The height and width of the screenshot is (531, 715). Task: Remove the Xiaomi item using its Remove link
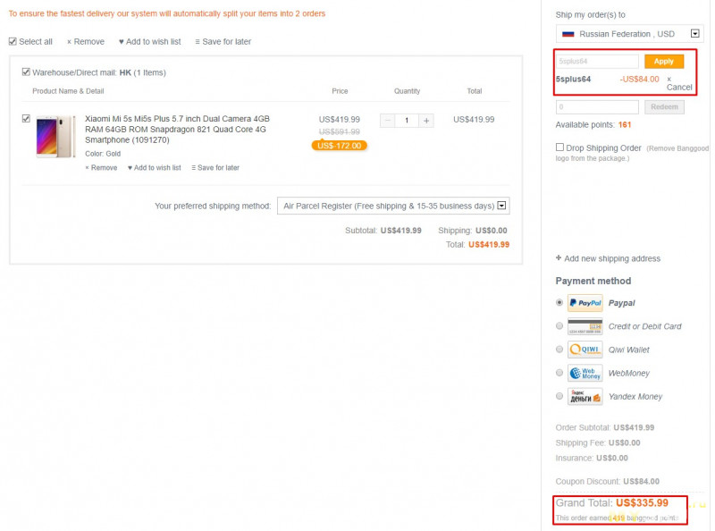(x=101, y=168)
